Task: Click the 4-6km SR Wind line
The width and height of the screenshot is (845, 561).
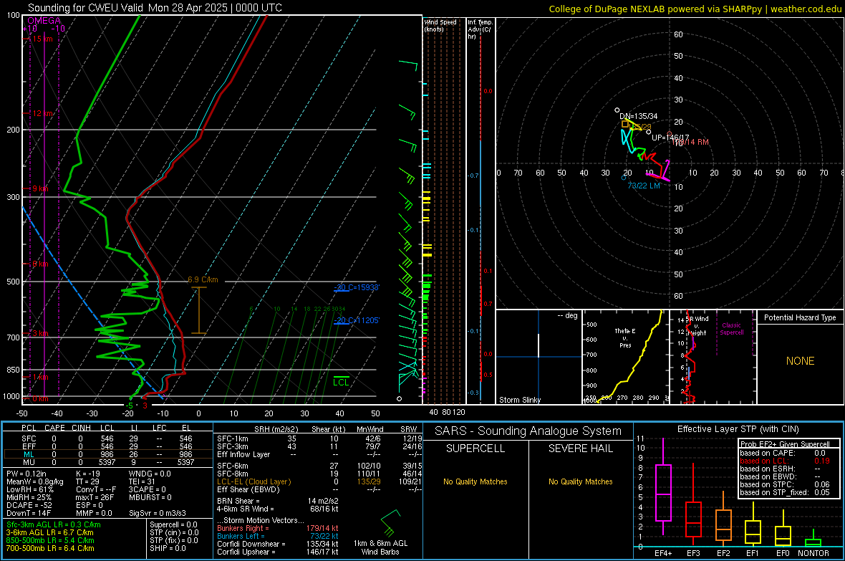Action: point(278,509)
